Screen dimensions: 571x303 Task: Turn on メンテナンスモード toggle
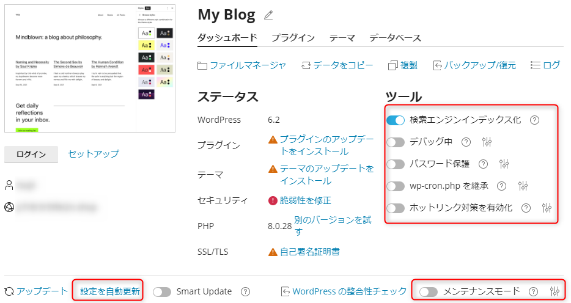[x=428, y=291]
